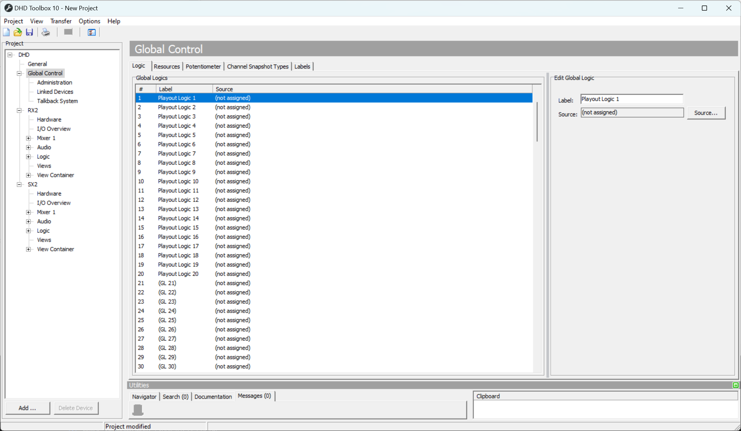741x431 pixels.
Task: Collapse the Global Control tree branch
Action: point(19,73)
